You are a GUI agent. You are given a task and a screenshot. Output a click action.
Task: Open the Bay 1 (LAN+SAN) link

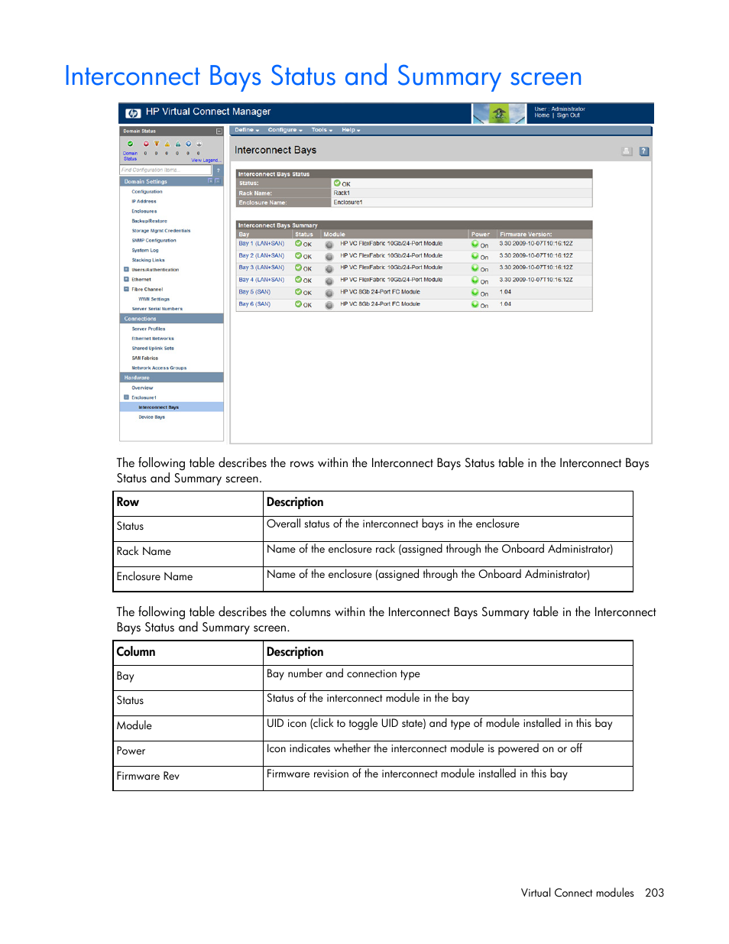coord(261,244)
